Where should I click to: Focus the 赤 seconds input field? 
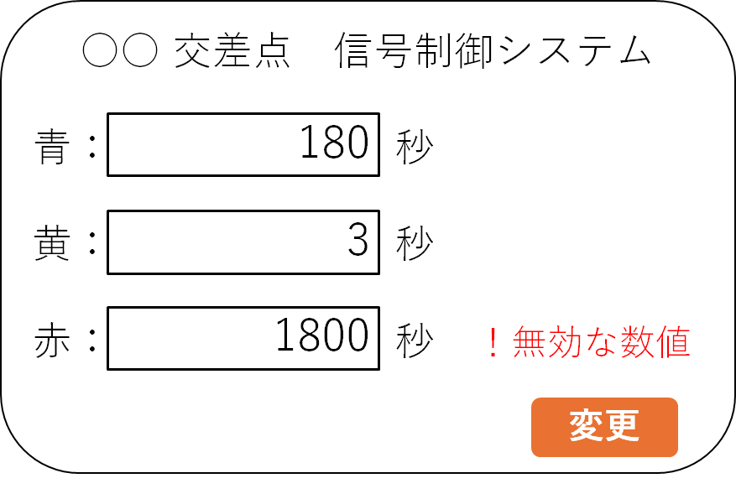pyautogui.click(x=243, y=338)
